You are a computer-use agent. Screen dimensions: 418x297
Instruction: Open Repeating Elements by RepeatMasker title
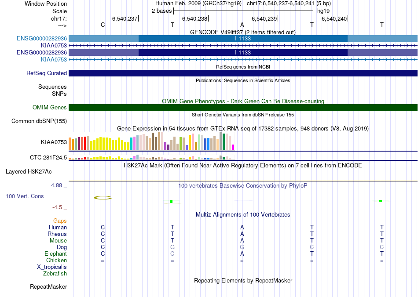(x=243, y=280)
